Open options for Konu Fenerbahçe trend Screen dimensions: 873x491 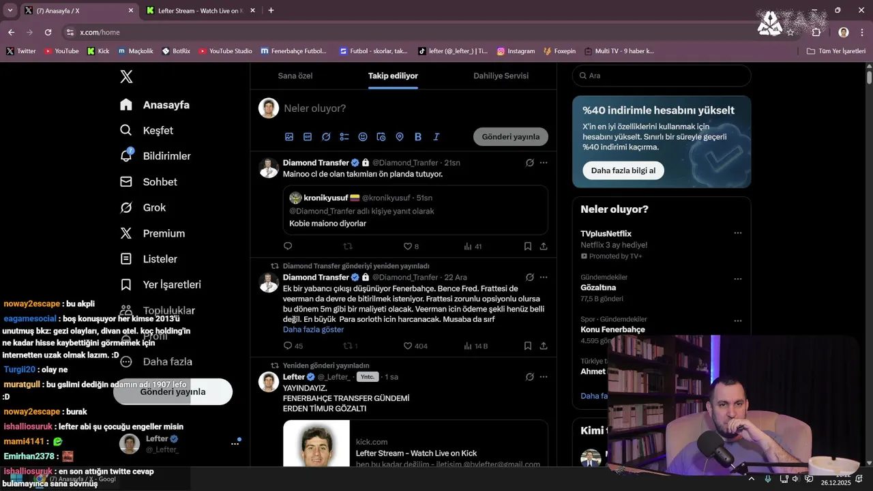point(737,321)
